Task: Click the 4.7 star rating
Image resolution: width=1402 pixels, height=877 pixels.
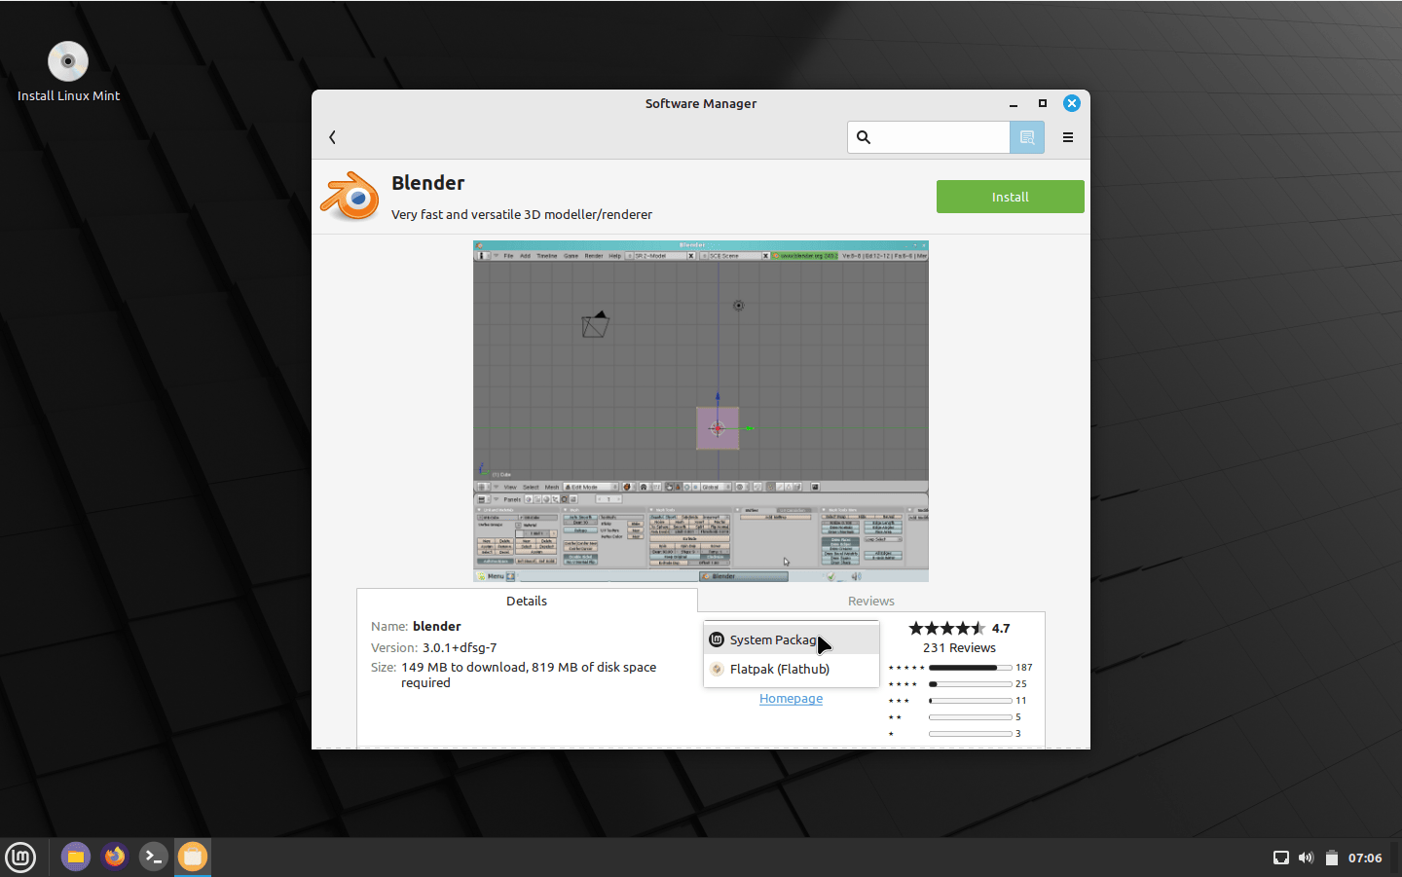Action: point(959,628)
